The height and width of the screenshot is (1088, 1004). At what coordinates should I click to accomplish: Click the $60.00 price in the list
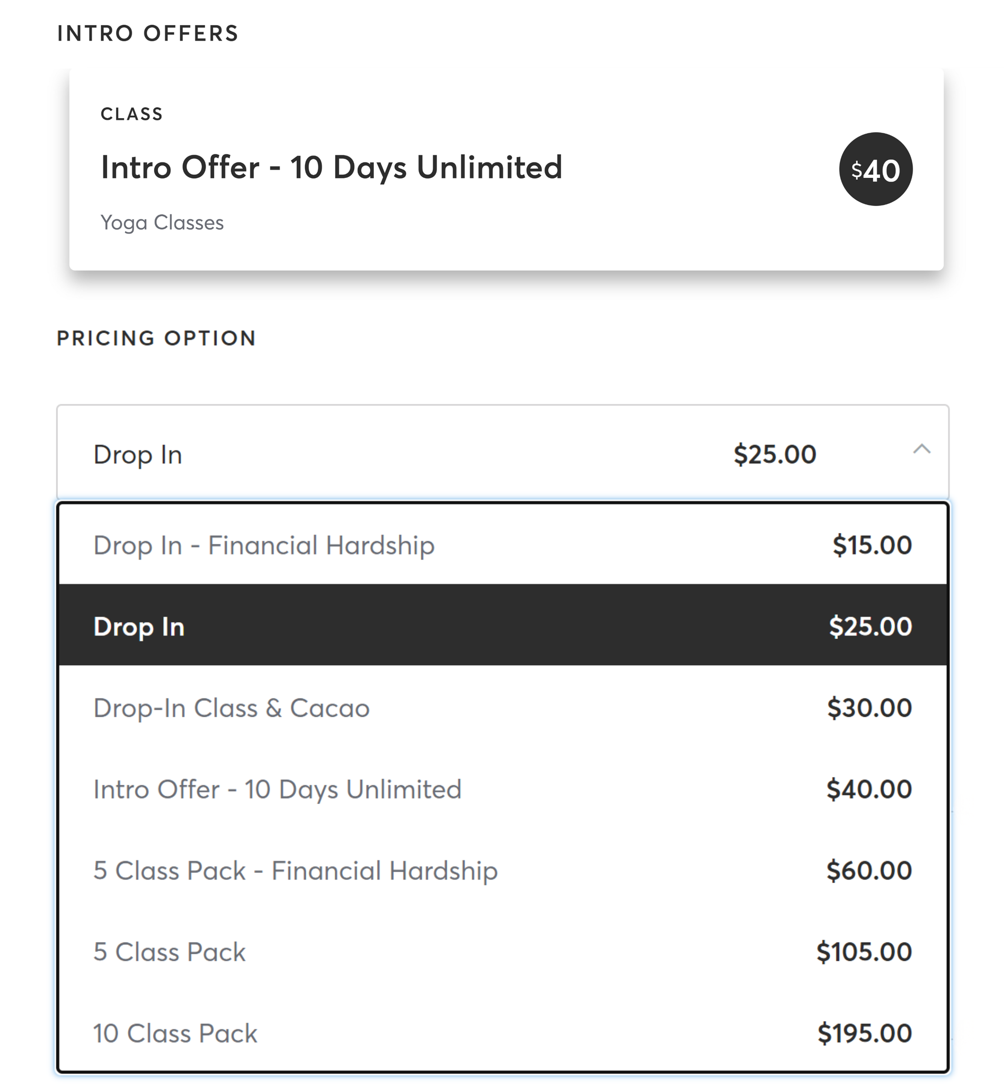click(x=868, y=870)
